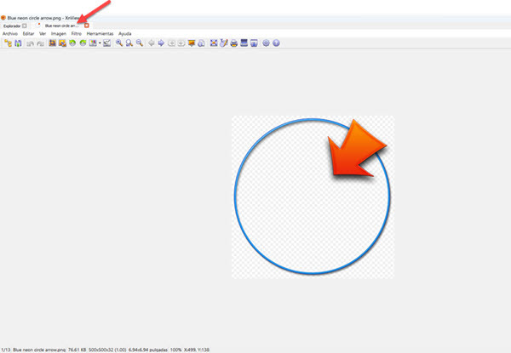Click the middle zoom fit magnifier icon
The width and height of the screenshot is (511, 353).
pyautogui.click(x=129, y=43)
